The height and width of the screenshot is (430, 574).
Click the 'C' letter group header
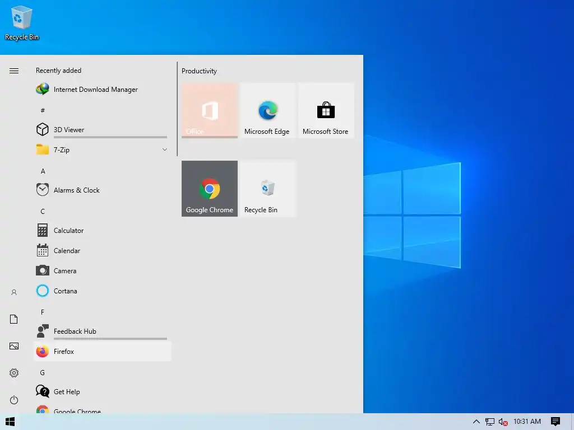point(43,211)
